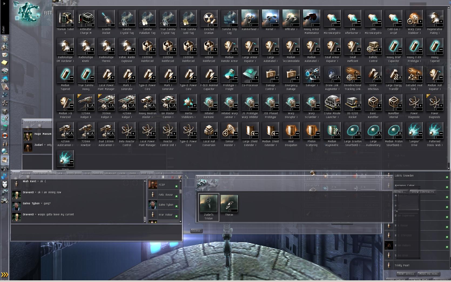
Task: Click the CLOSE button below Ships window
Action: coord(196,231)
